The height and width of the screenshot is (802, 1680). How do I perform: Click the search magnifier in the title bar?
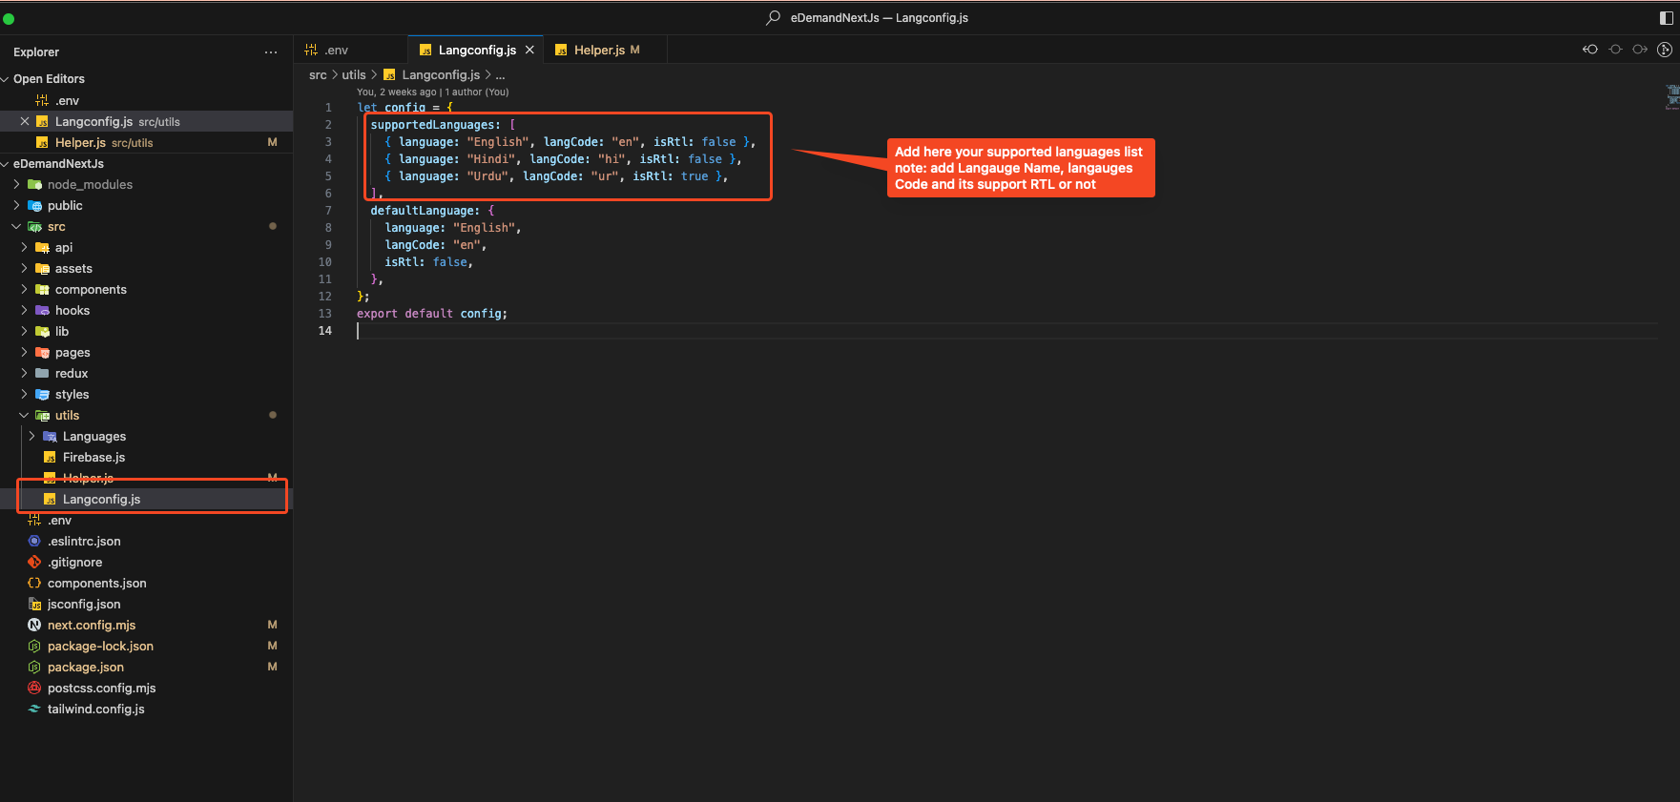click(773, 17)
